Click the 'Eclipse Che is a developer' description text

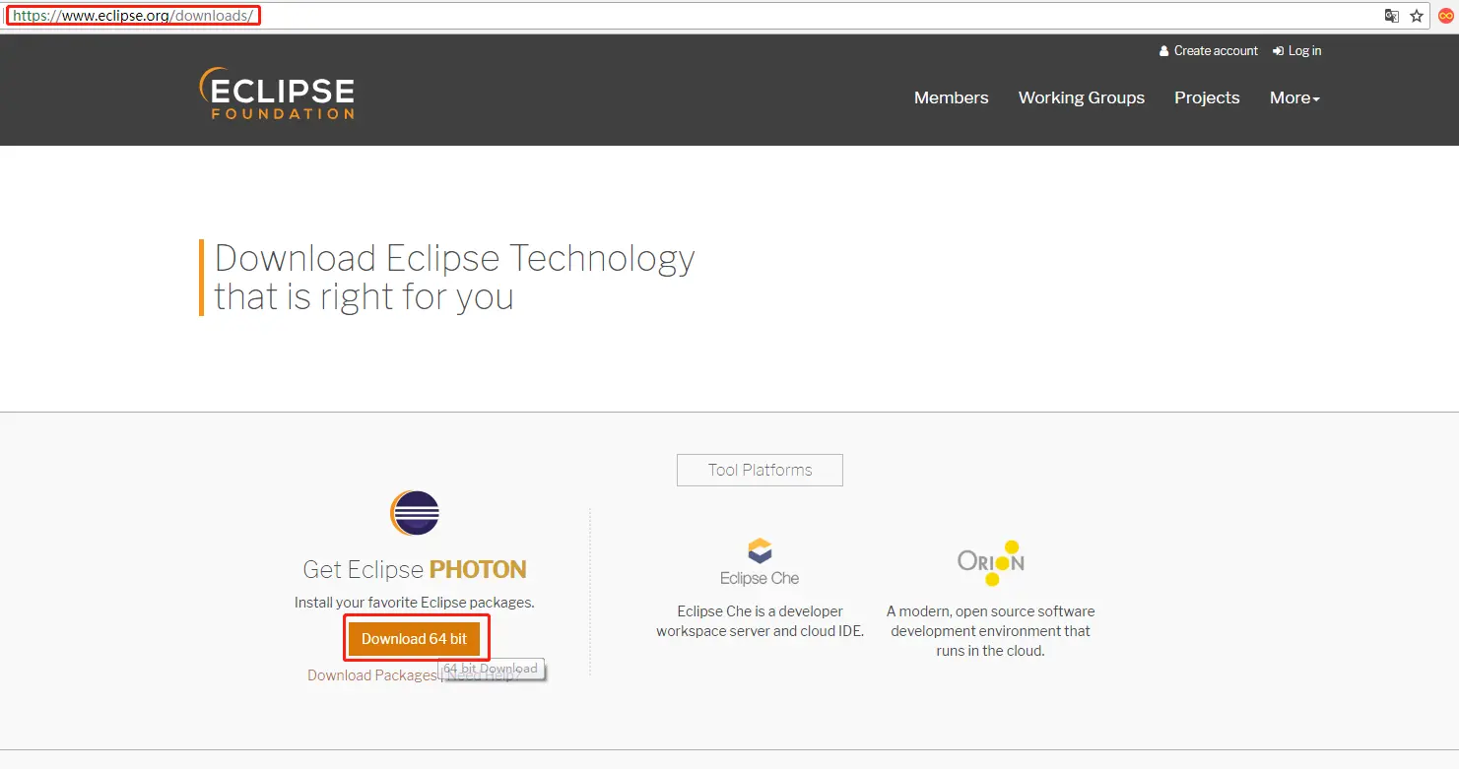point(760,621)
